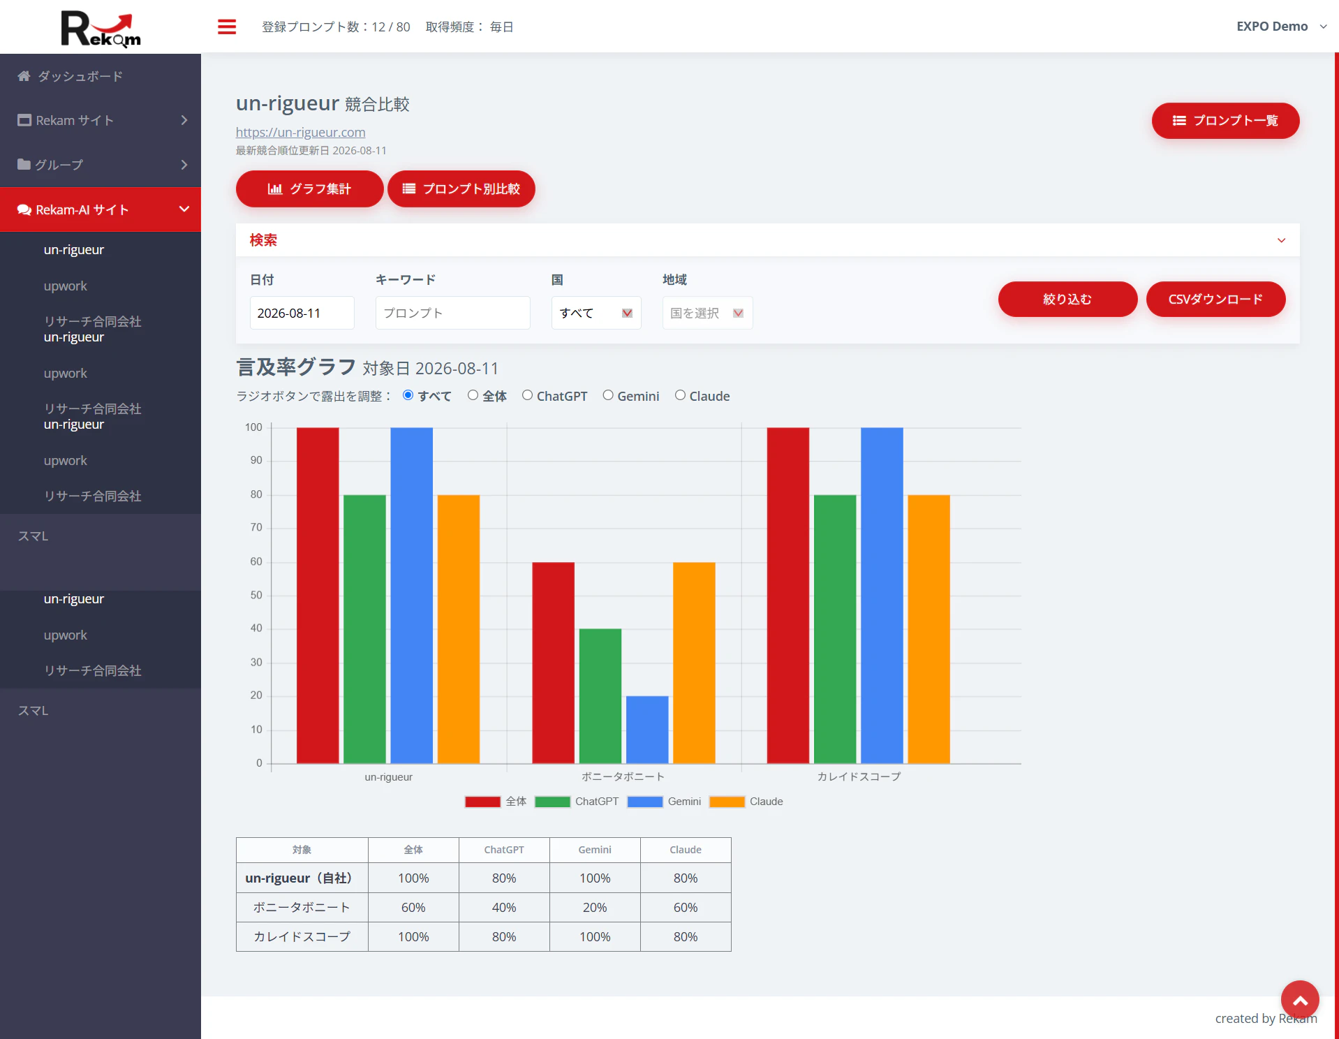This screenshot has height=1039, width=1339.
Task: Open the EXPO Demo account menu
Action: click(x=1281, y=27)
